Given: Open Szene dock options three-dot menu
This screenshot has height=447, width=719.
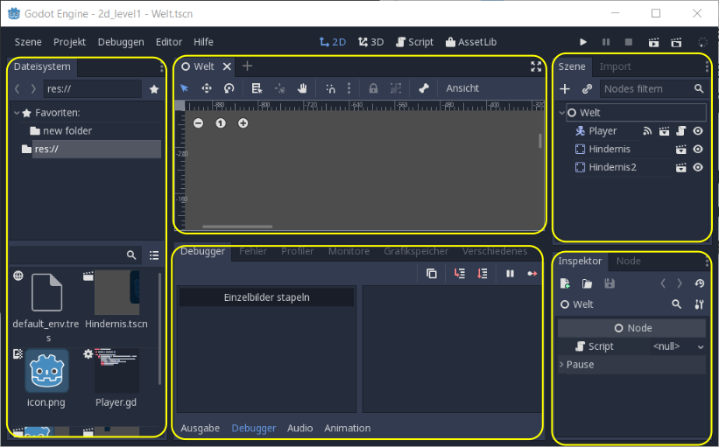Looking at the screenshot, I should [707, 67].
